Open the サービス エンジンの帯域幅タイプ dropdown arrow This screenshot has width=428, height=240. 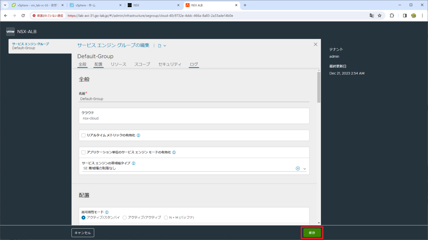(x=305, y=169)
